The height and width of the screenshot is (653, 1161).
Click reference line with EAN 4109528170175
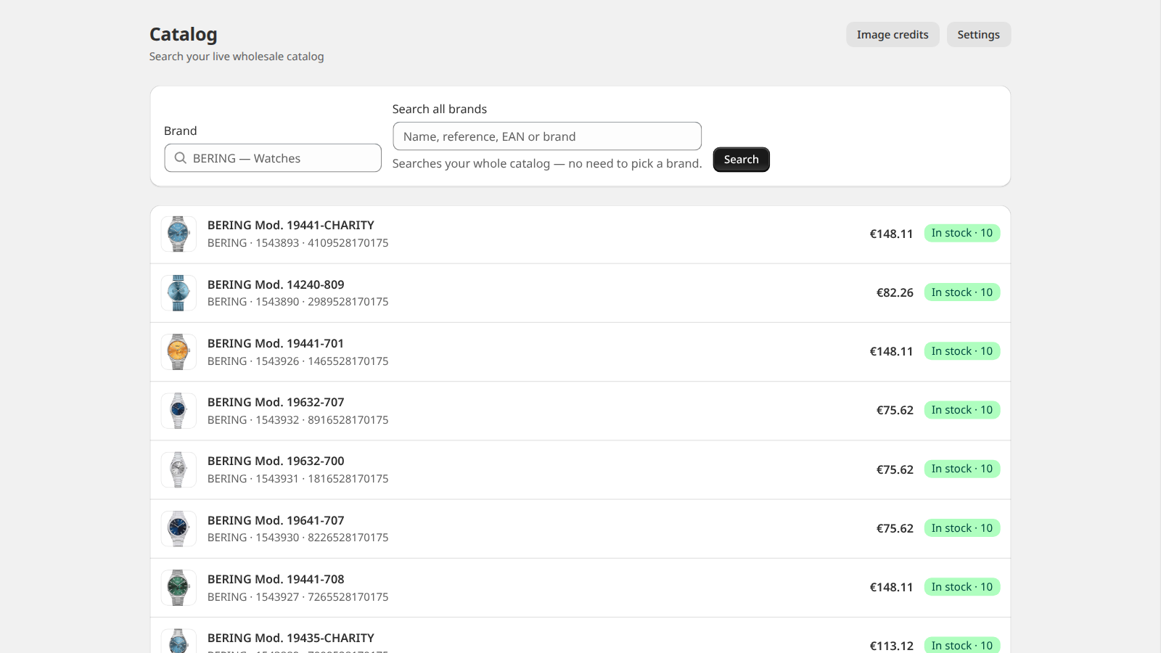[298, 243]
